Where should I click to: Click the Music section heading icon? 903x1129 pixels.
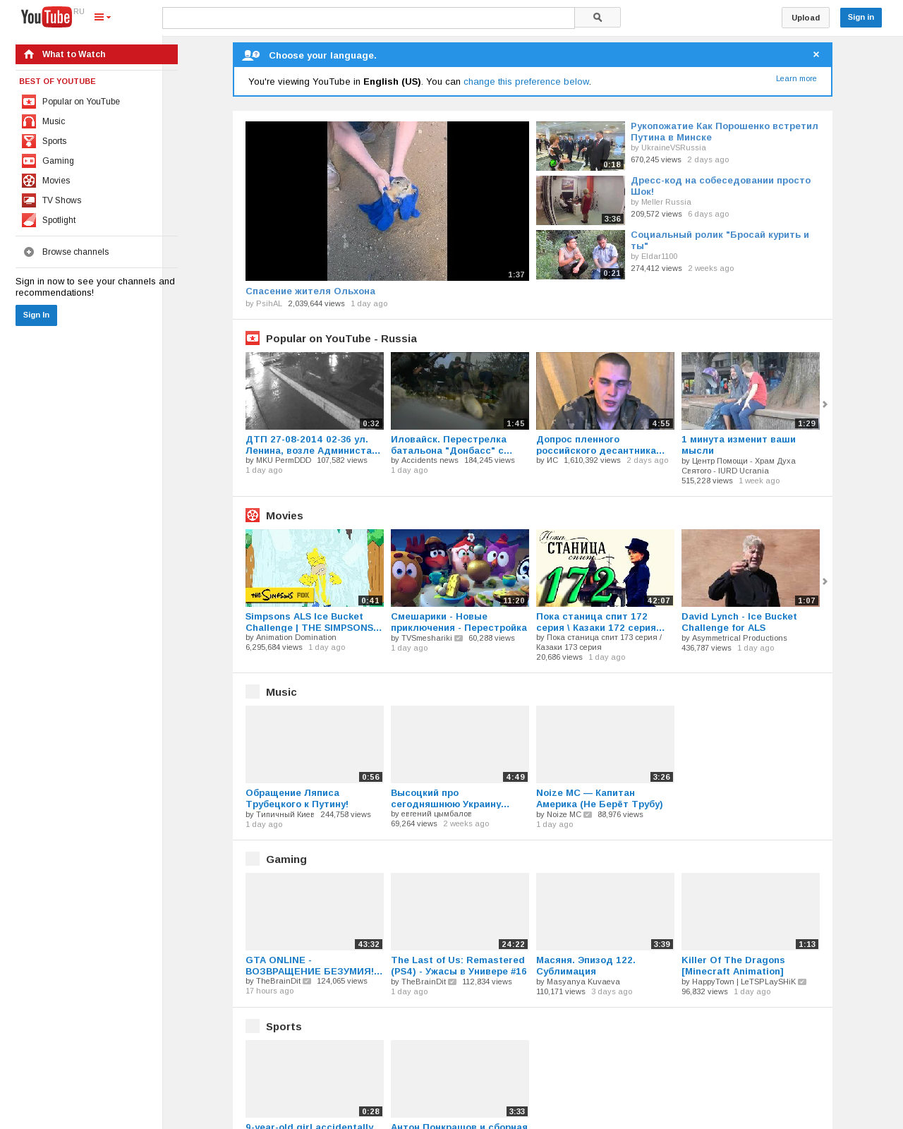[x=253, y=692]
